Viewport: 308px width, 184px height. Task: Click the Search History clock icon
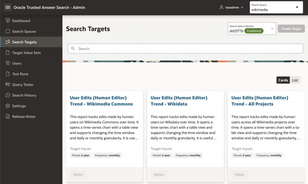click(8, 95)
